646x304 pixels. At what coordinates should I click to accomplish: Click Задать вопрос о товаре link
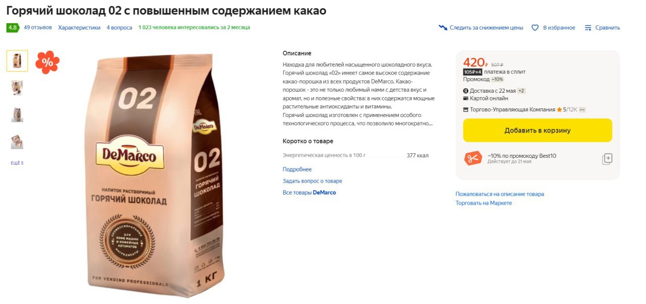pos(312,181)
